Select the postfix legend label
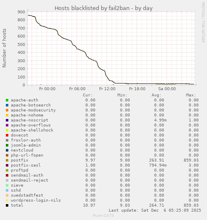The height and width of the screenshot is (220, 207). click(20, 160)
